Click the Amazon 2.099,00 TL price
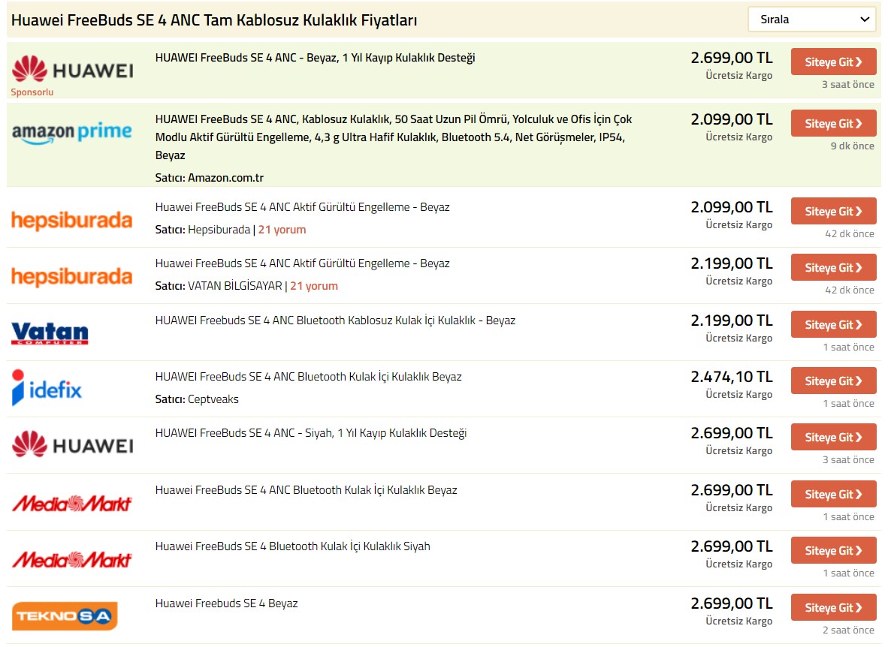The width and height of the screenshot is (888, 647). click(732, 119)
